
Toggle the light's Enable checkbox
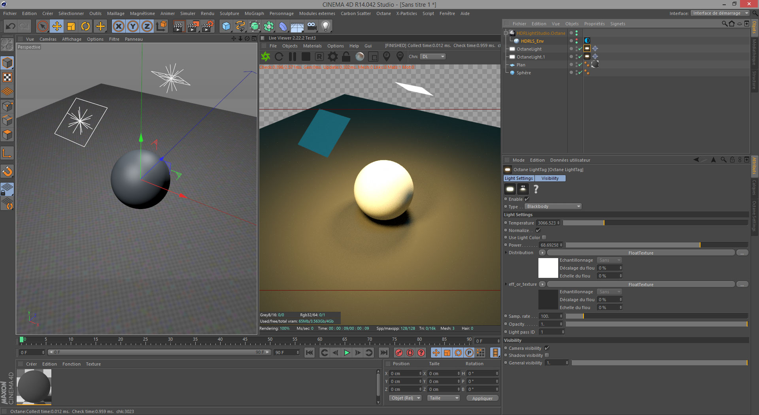527,199
